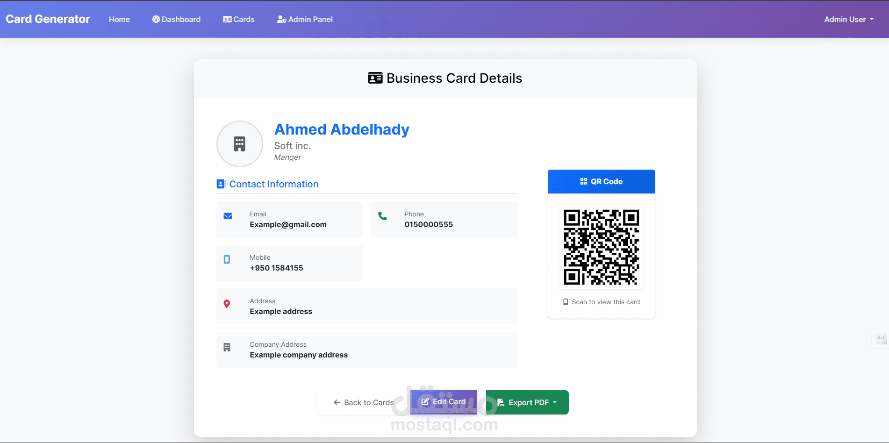
Task: Click the Email envelope icon
Action: coord(228,216)
